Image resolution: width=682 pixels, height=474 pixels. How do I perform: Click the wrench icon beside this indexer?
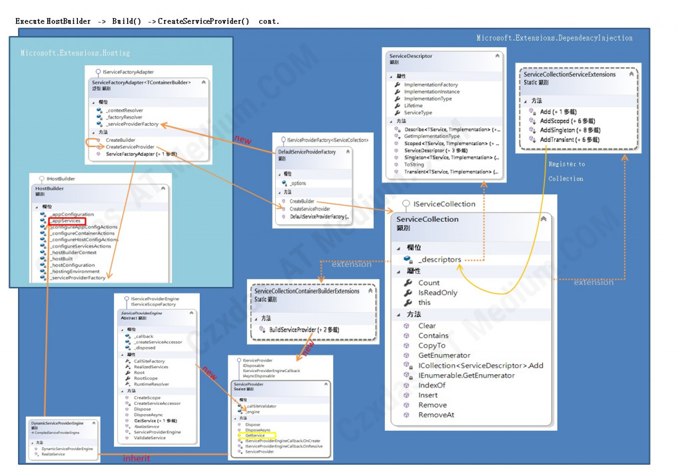click(x=408, y=303)
